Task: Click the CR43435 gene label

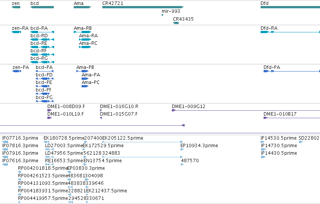Action: 183,19
